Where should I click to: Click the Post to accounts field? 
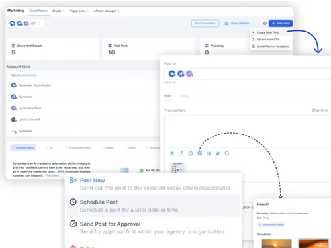pos(248,74)
